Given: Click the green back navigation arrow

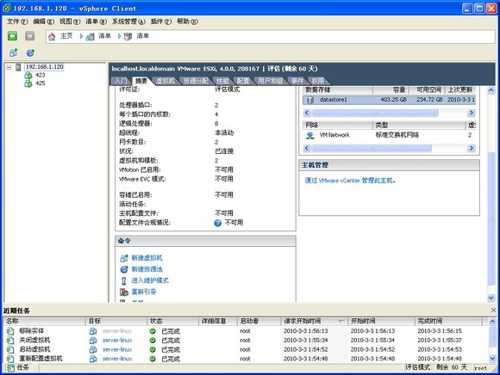Looking at the screenshot, I should pyautogui.click(x=12, y=36).
